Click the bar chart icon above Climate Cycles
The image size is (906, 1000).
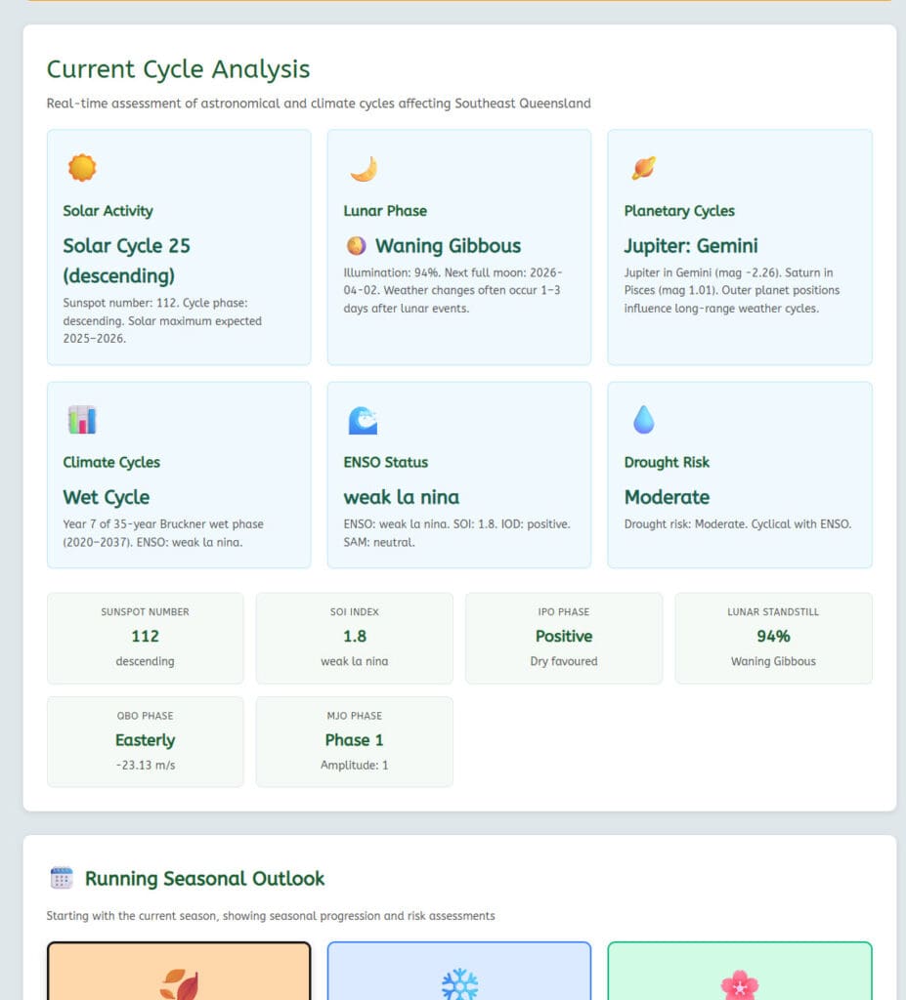click(82, 420)
